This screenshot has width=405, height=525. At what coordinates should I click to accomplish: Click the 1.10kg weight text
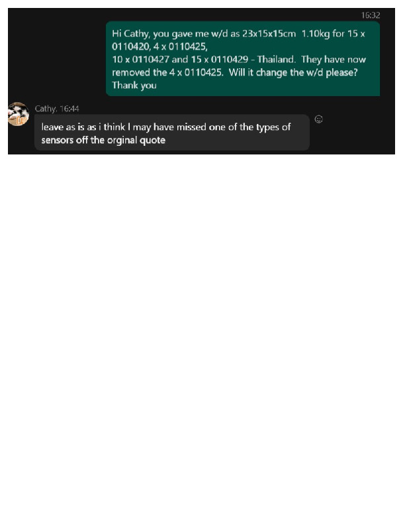coord(316,34)
